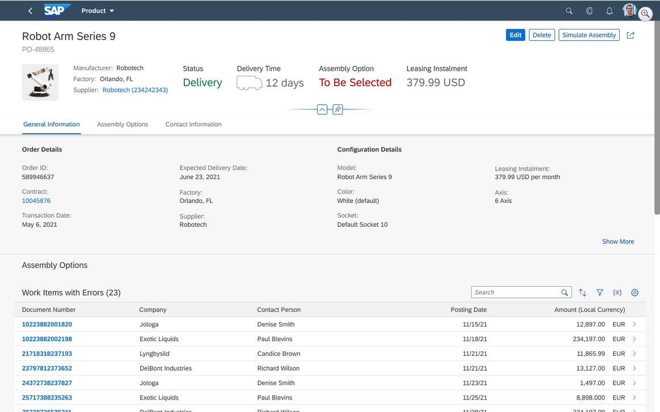Click the work items Search field

pos(515,292)
